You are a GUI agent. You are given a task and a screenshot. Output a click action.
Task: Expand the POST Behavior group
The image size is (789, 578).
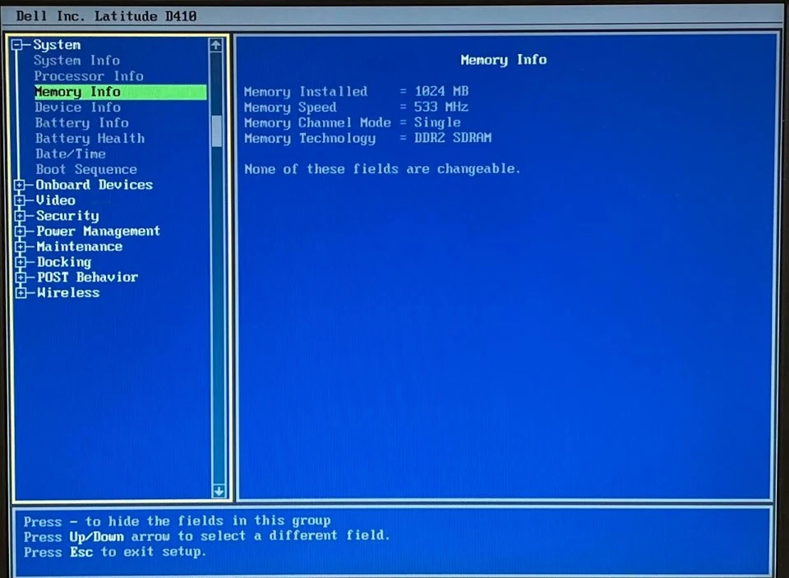20,277
